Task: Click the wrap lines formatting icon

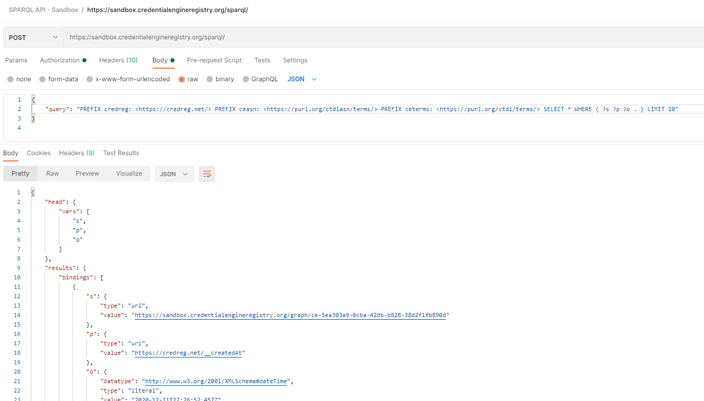Action: pyautogui.click(x=207, y=174)
